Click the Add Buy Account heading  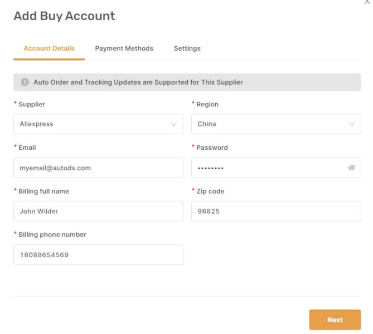tap(64, 16)
